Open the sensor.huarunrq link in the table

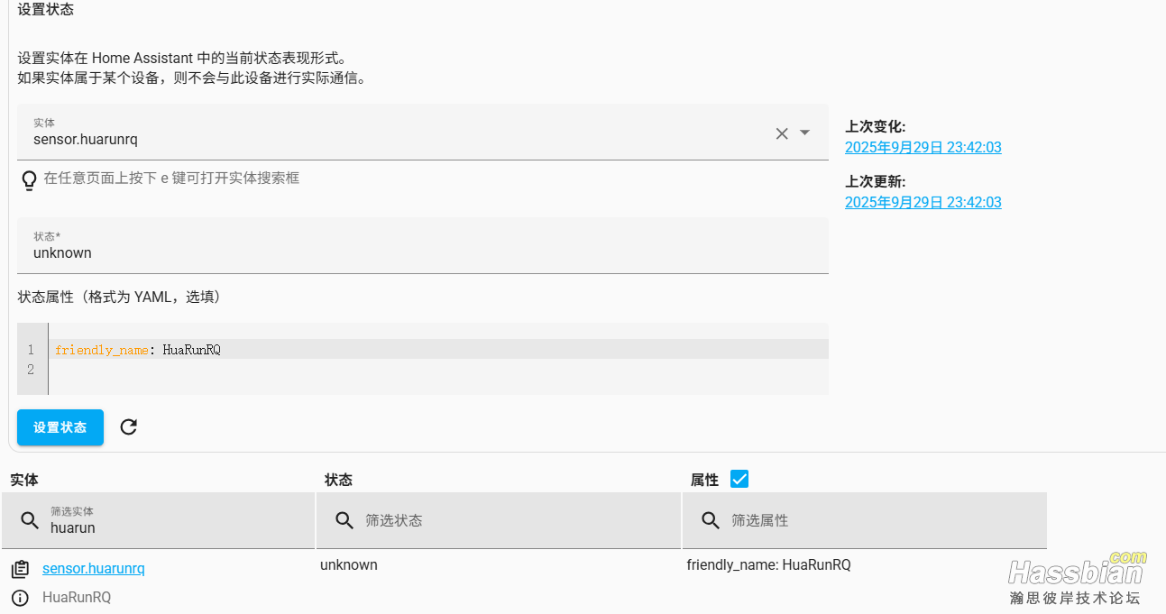[x=93, y=569]
